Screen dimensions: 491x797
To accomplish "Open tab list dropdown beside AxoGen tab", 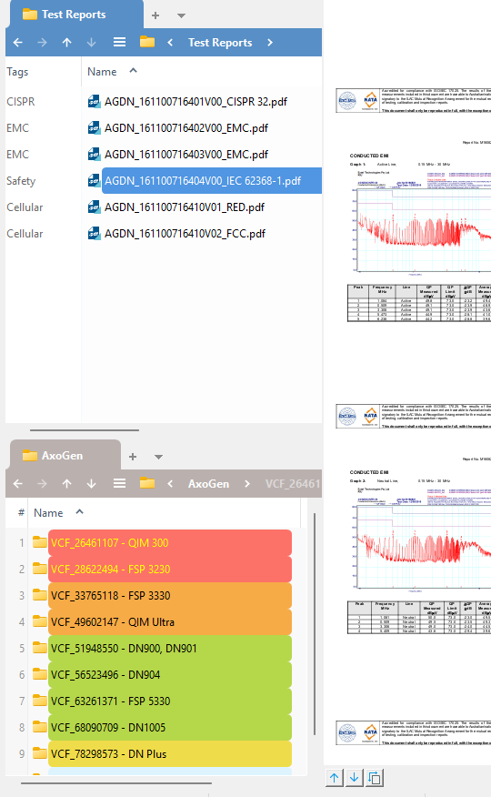I will [158, 457].
